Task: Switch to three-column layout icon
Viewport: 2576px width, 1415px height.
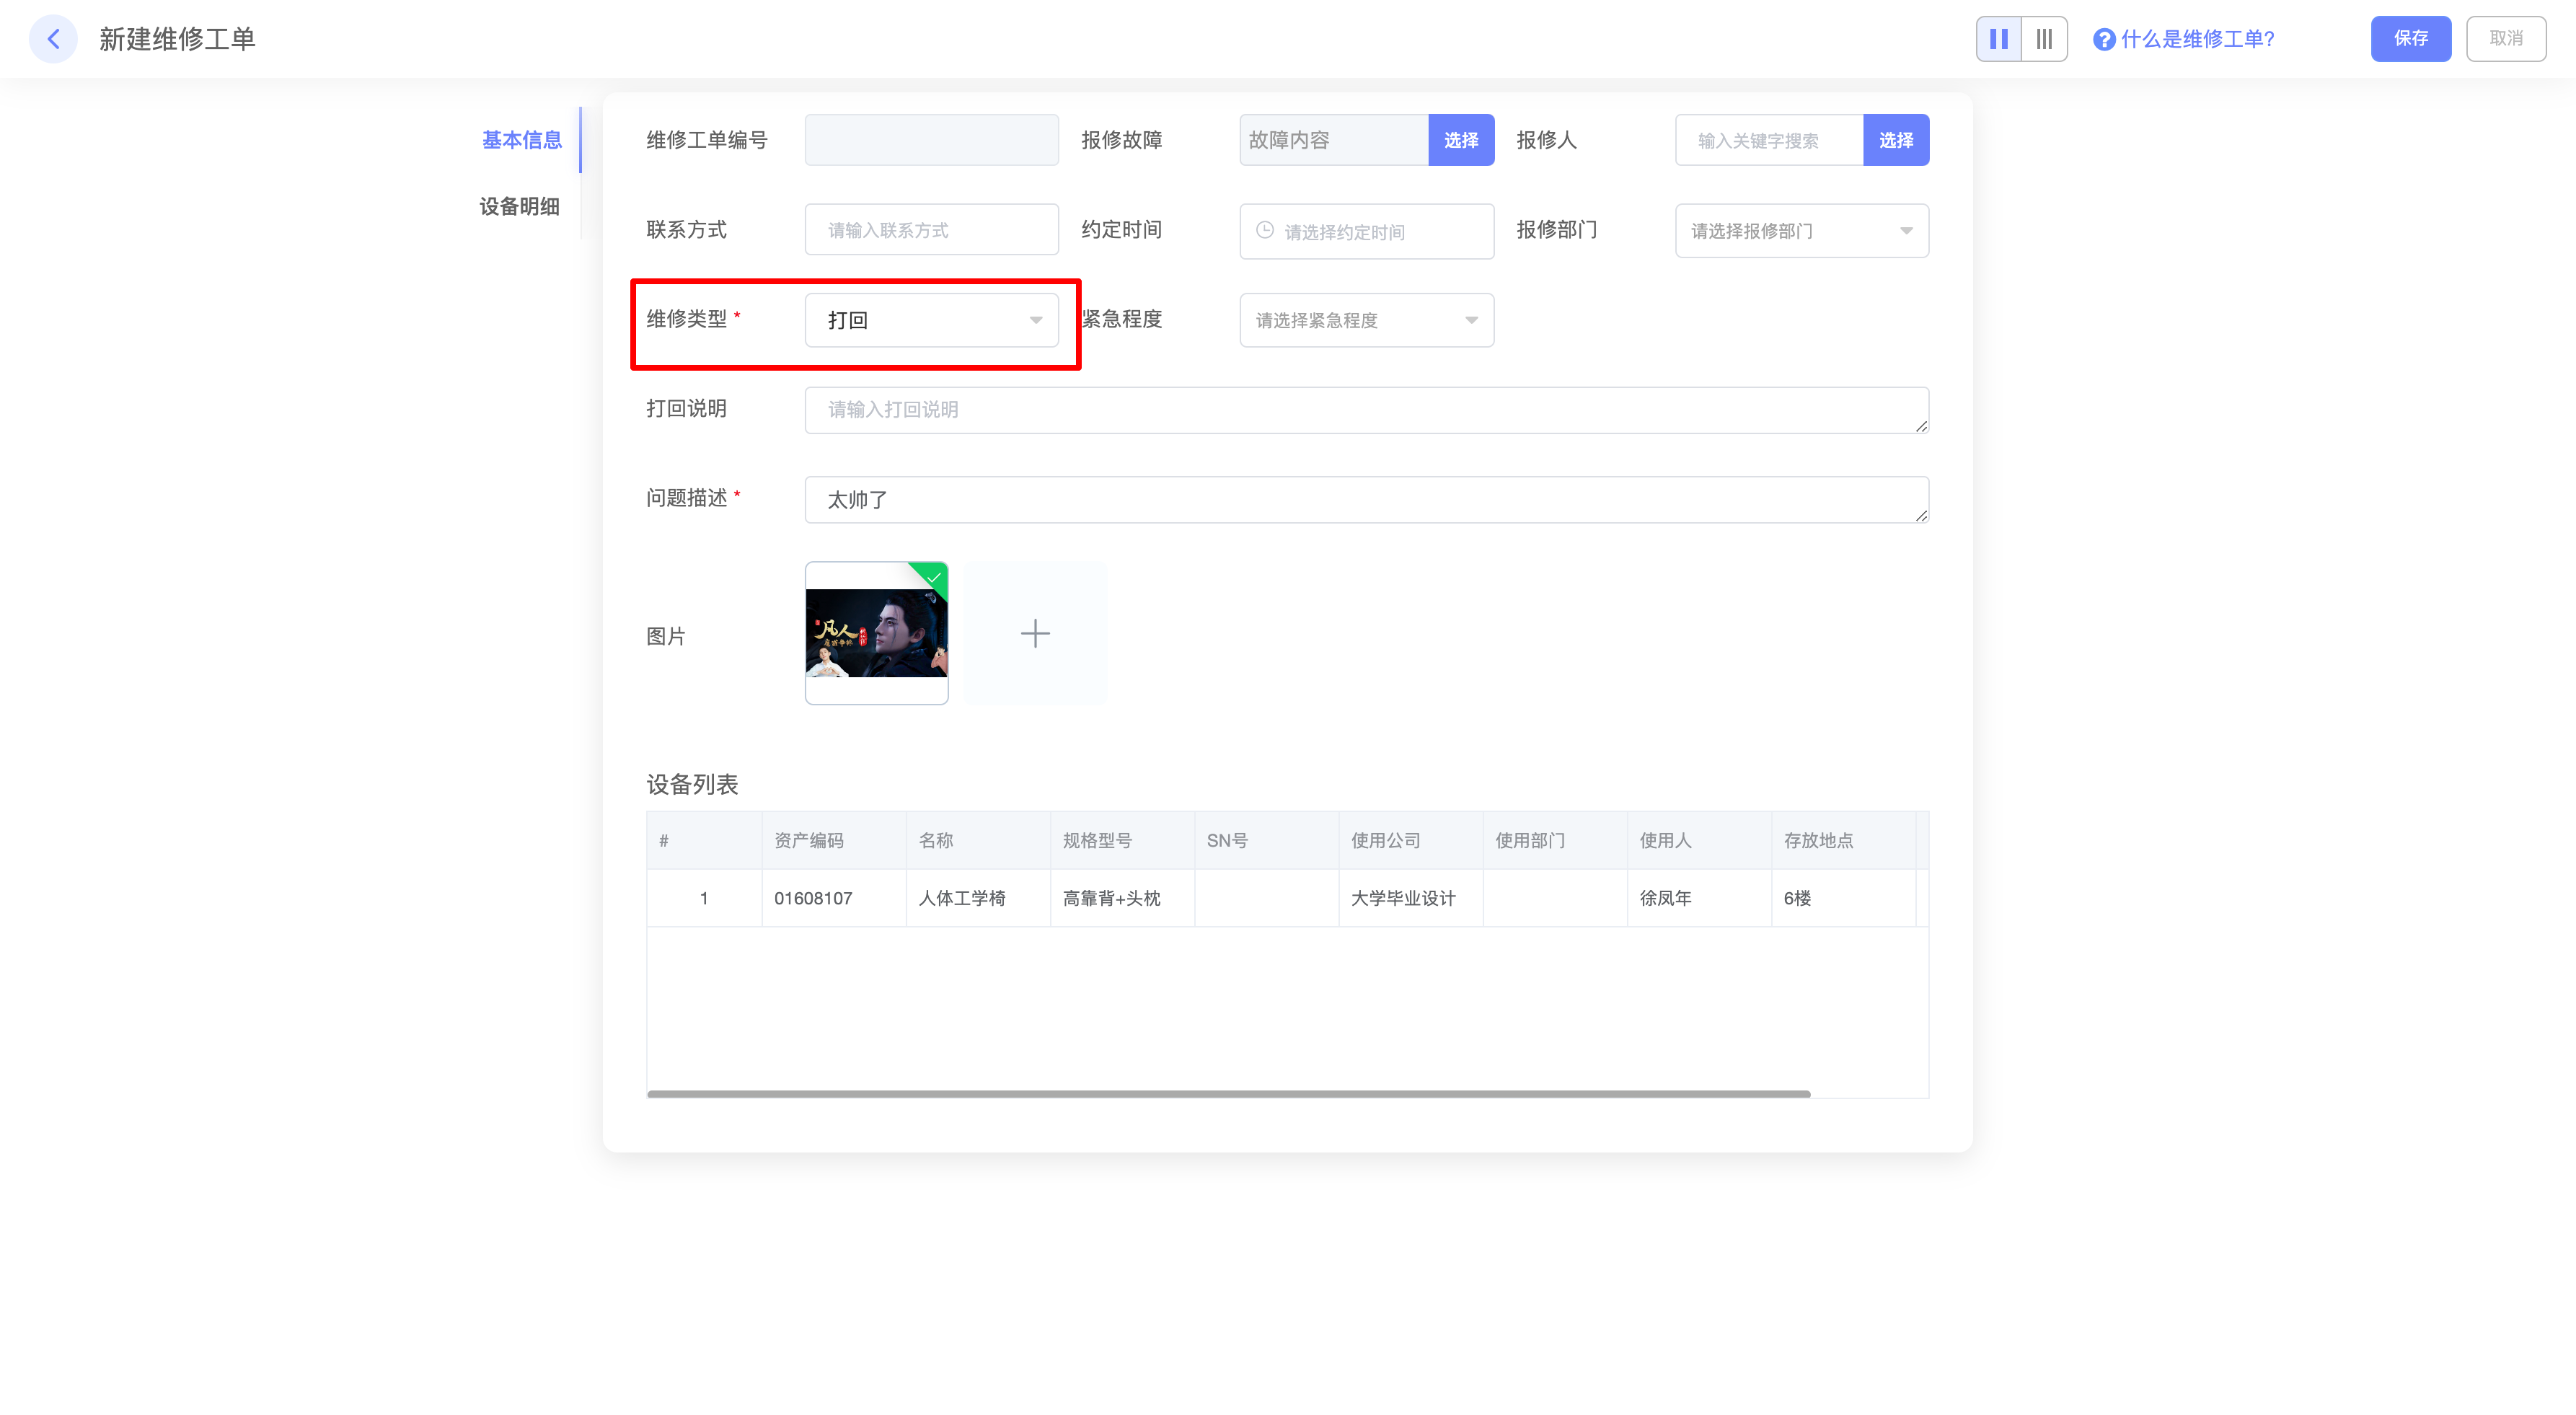Action: (2044, 39)
